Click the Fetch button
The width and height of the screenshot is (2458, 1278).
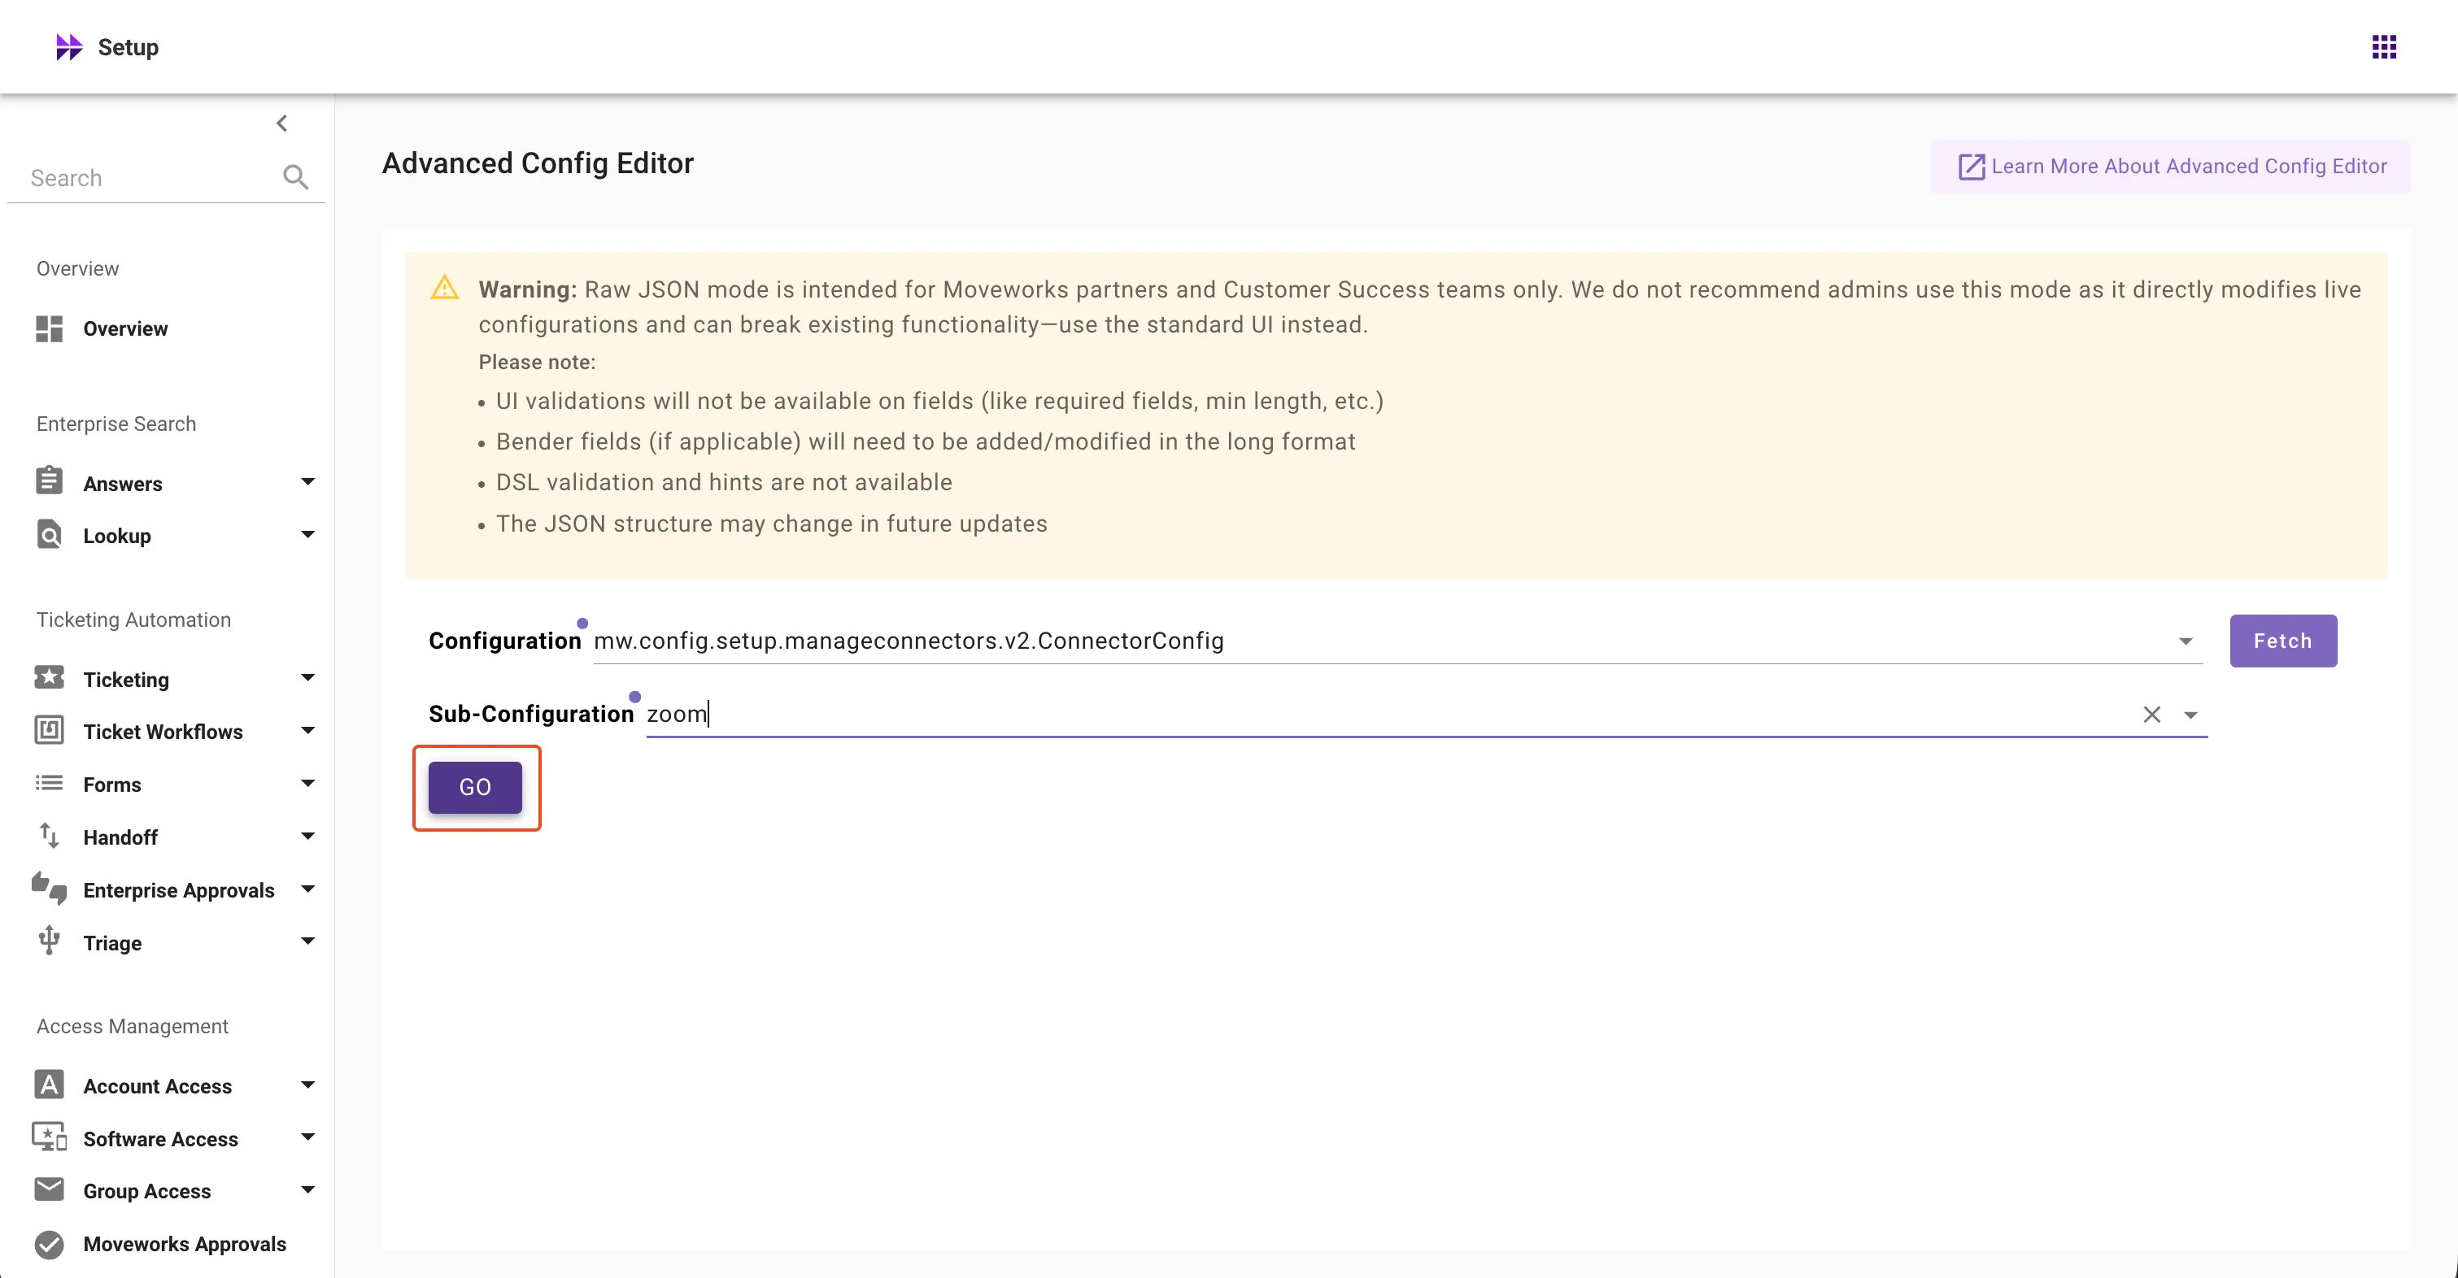pos(2282,641)
